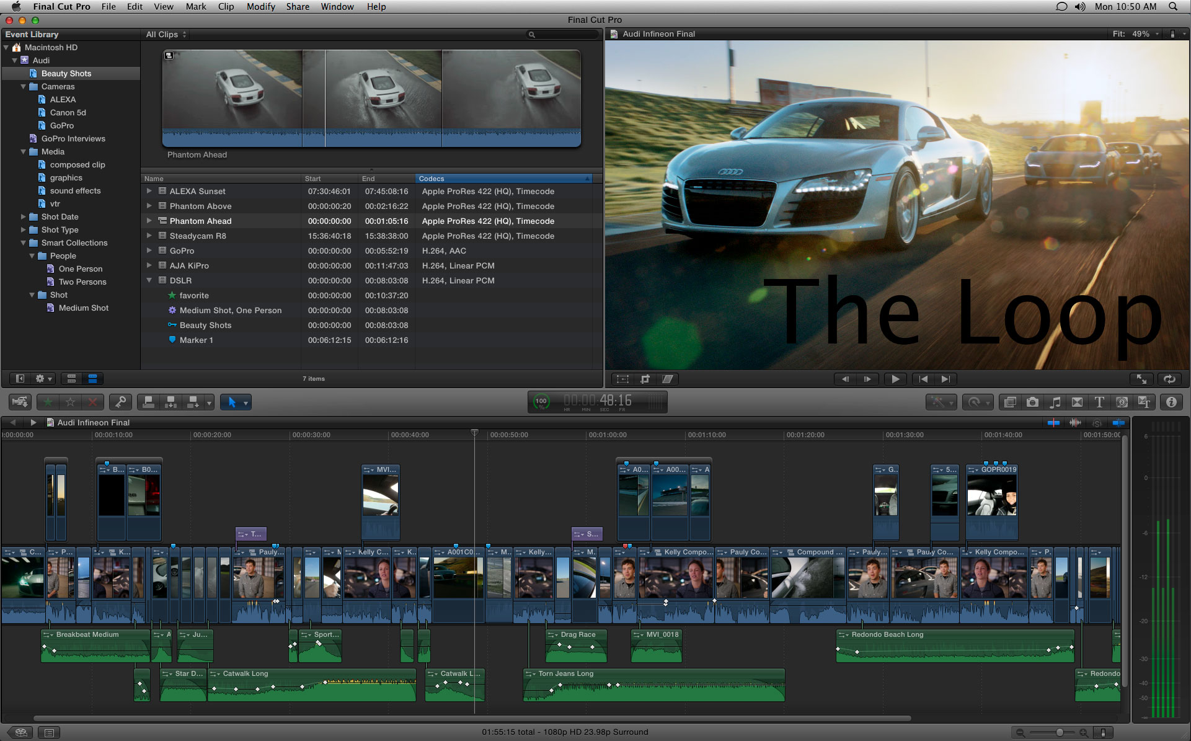The image size is (1191, 741).
Task: Press the play button in viewer
Action: tap(895, 378)
